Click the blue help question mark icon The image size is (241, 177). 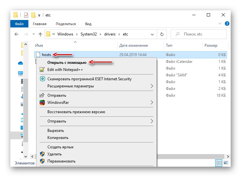point(227,24)
